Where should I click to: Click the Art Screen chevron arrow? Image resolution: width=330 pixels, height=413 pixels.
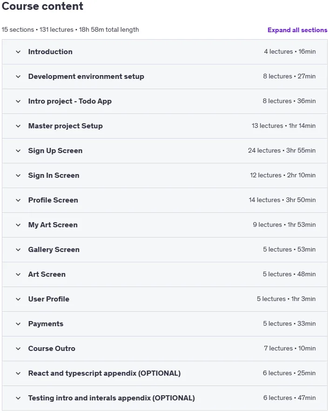tap(18, 275)
